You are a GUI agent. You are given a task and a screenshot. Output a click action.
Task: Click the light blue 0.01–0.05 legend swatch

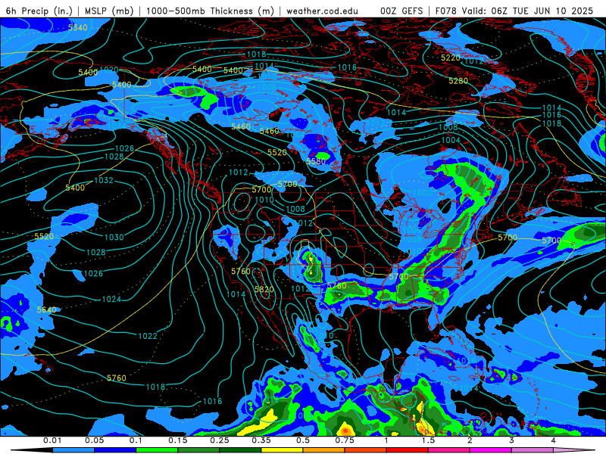tap(73, 450)
